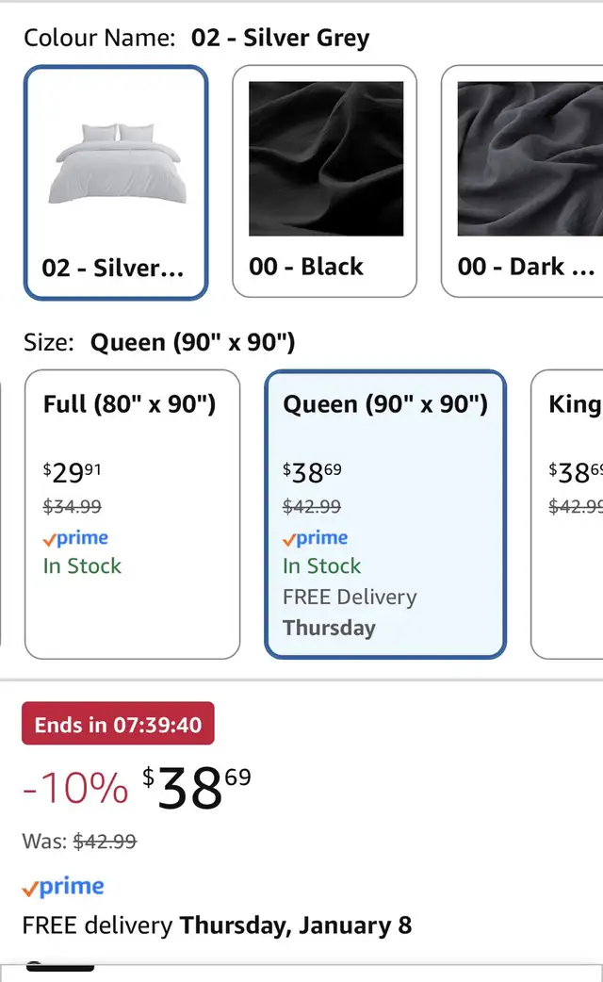The height and width of the screenshot is (982, 603).
Task: Click the red "Ends in 07:39:40" deal badge
Action: 118,724
